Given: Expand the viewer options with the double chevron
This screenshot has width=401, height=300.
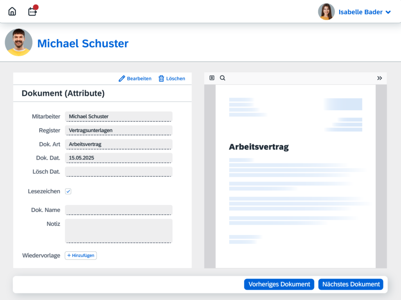Looking at the screenshot, I should 380,78.
